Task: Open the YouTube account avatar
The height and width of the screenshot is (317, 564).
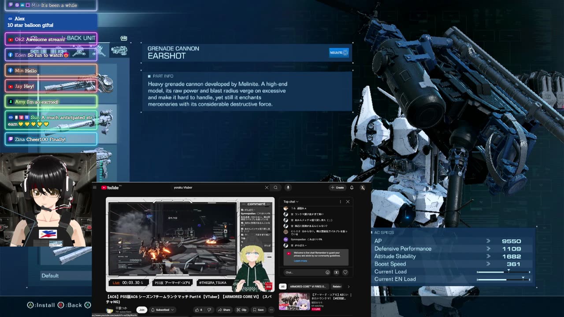Action: pyautogui.click(x=362, y=188)
